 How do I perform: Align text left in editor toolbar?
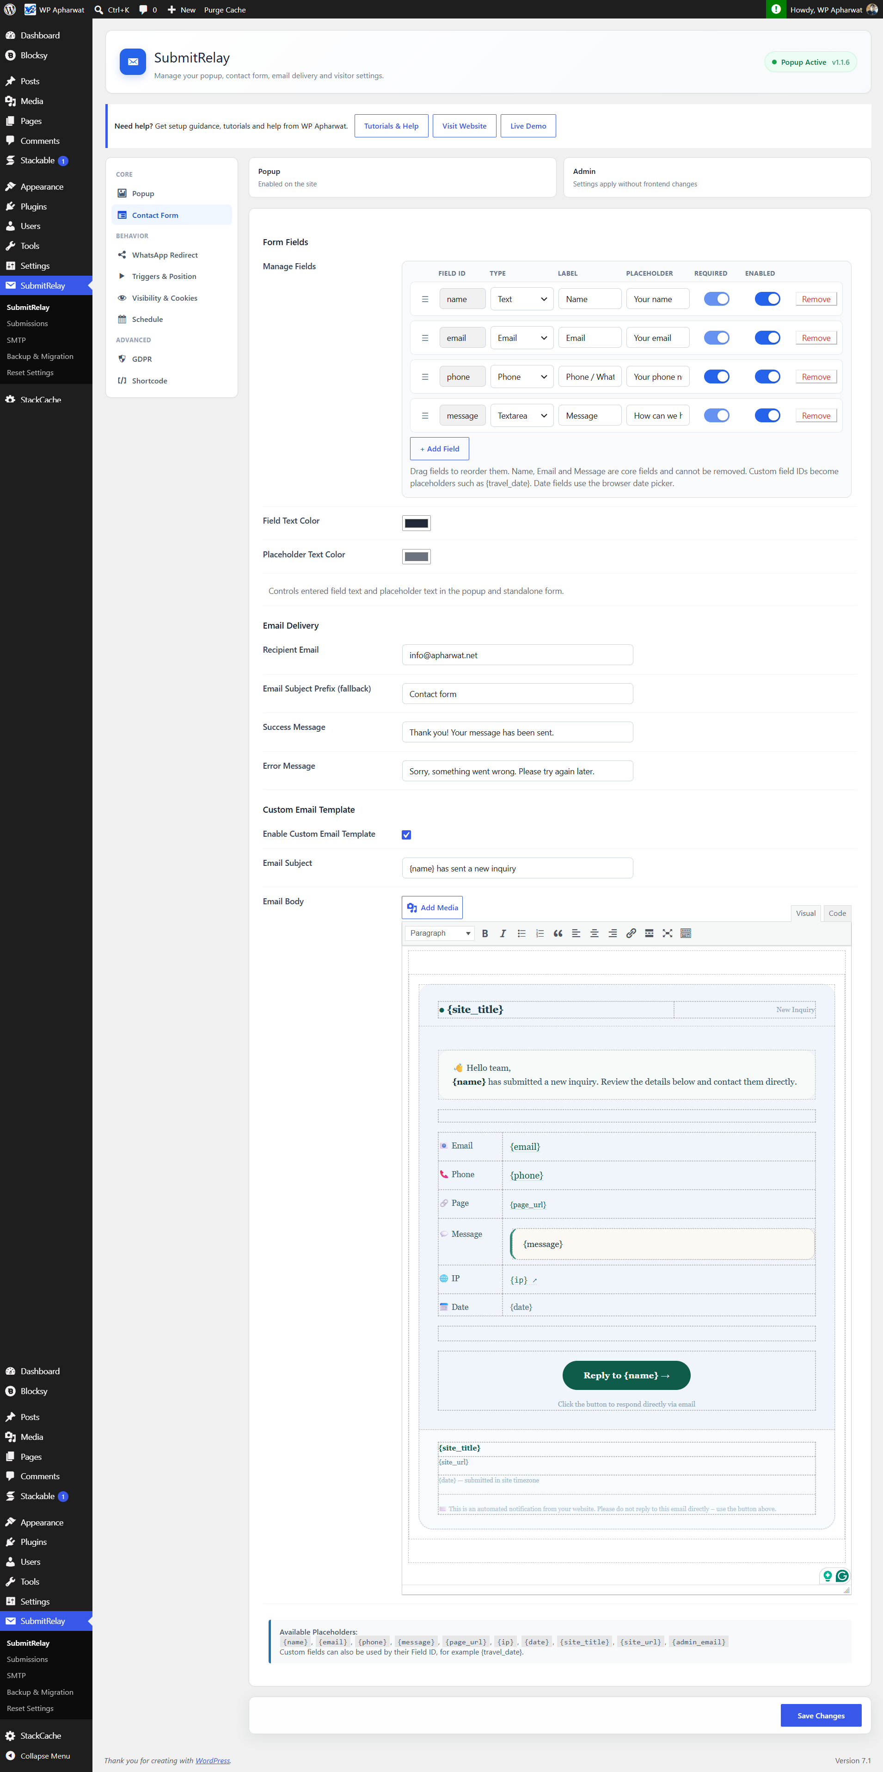click(576, 933)
